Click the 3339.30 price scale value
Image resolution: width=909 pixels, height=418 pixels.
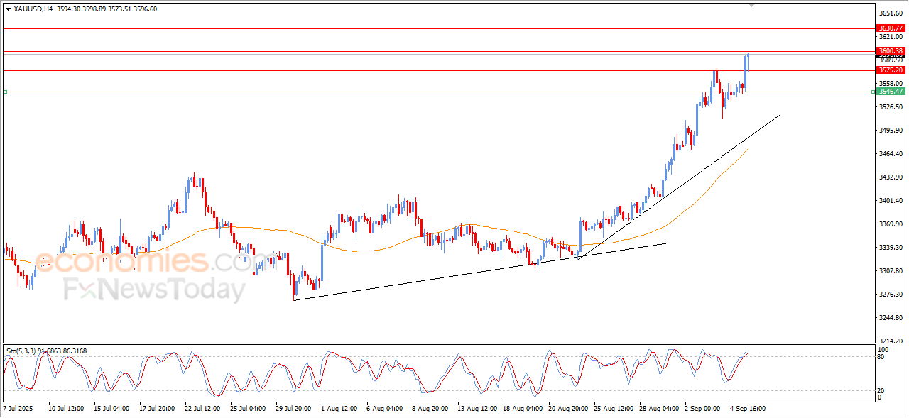pos(891,248)
